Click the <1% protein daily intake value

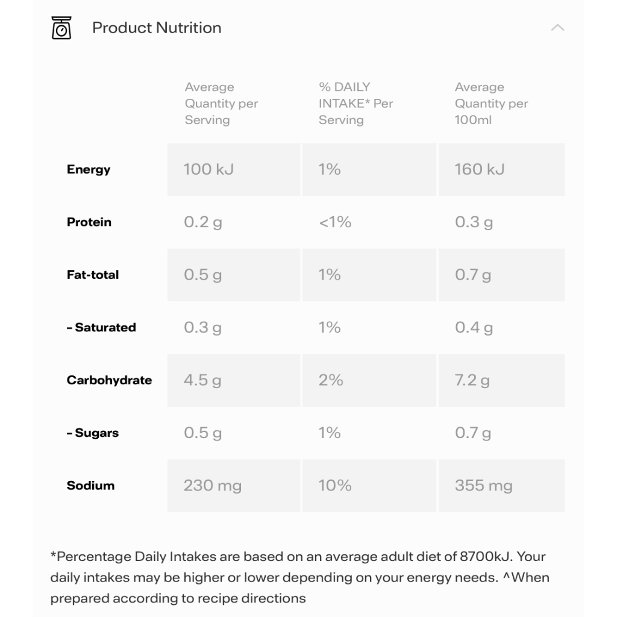tap(335, 222)
